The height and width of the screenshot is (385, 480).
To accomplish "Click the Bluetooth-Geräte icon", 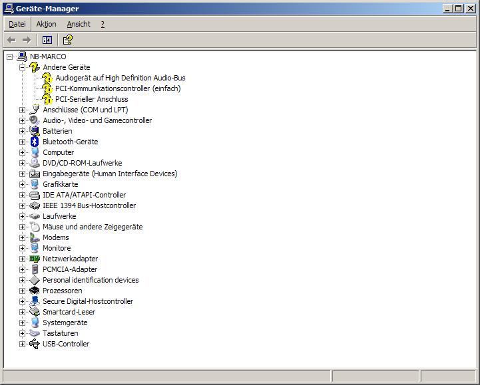I will 35,142.
